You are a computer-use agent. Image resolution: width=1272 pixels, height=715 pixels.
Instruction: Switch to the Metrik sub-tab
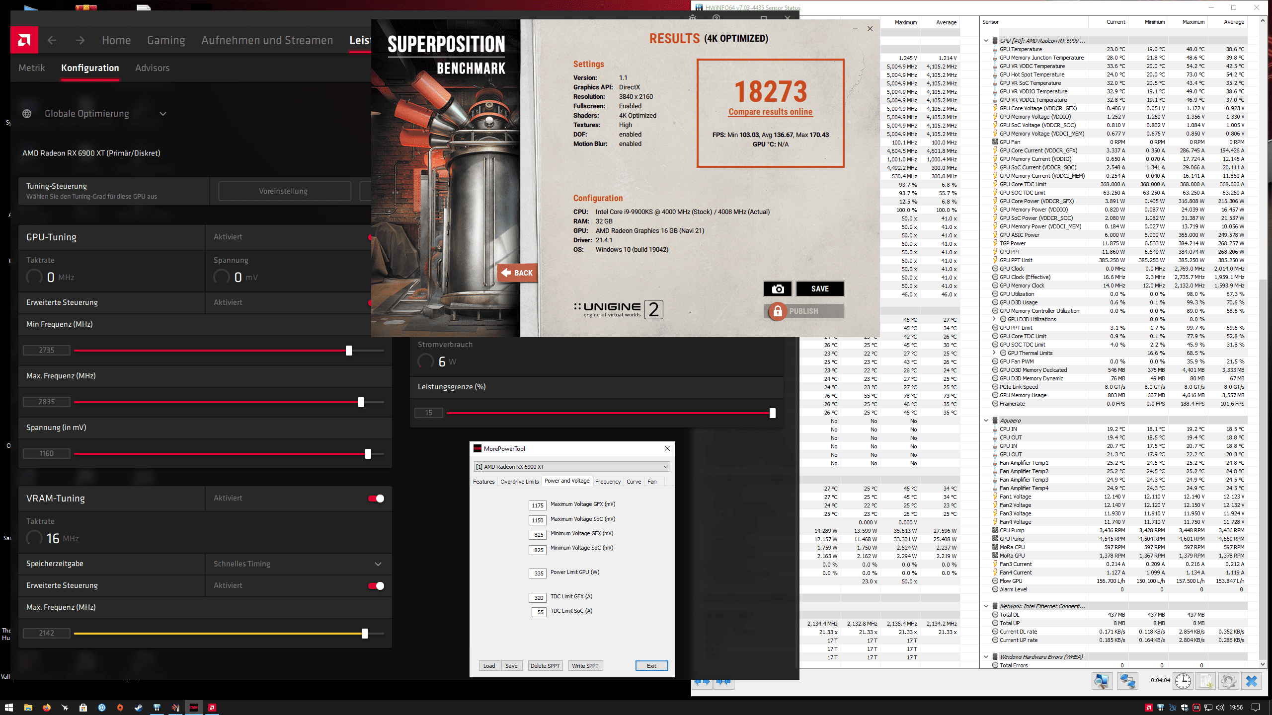32,68
